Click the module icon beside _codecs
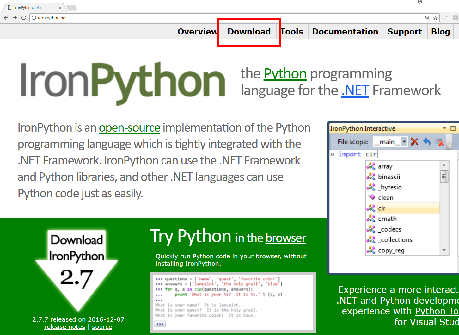The height and width of the screenshot is (335, 459). point(371,229)
